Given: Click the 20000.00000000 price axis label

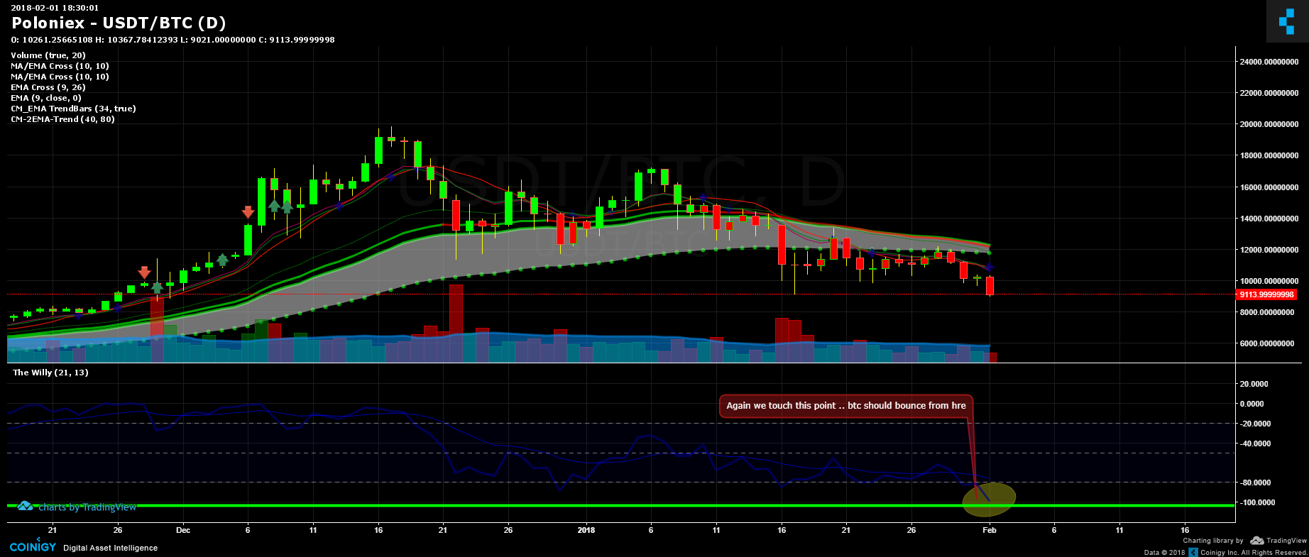Looking at the screenshot, I should 1269,124.
